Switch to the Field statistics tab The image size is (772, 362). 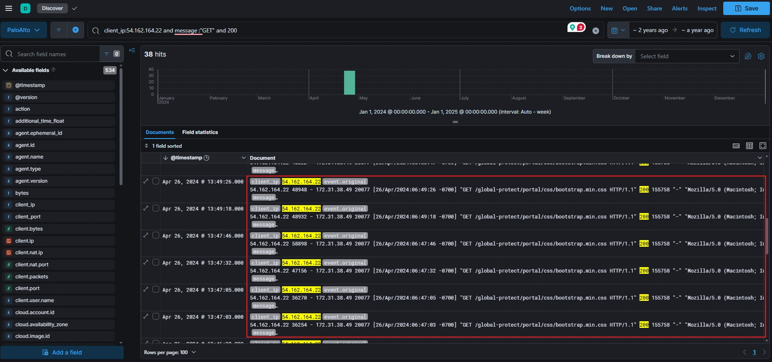[x=200, y=132]
